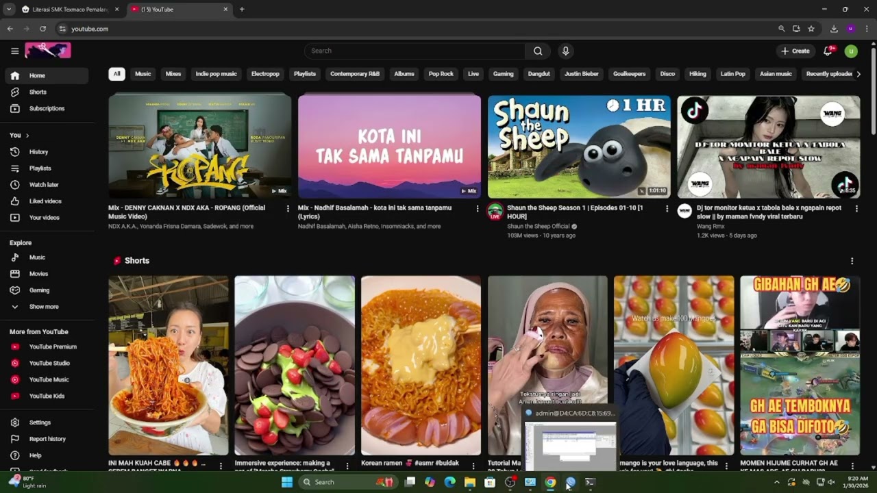Open Liked videos in the sidebar
Screen dimensions: 877x493
[47, 201]
